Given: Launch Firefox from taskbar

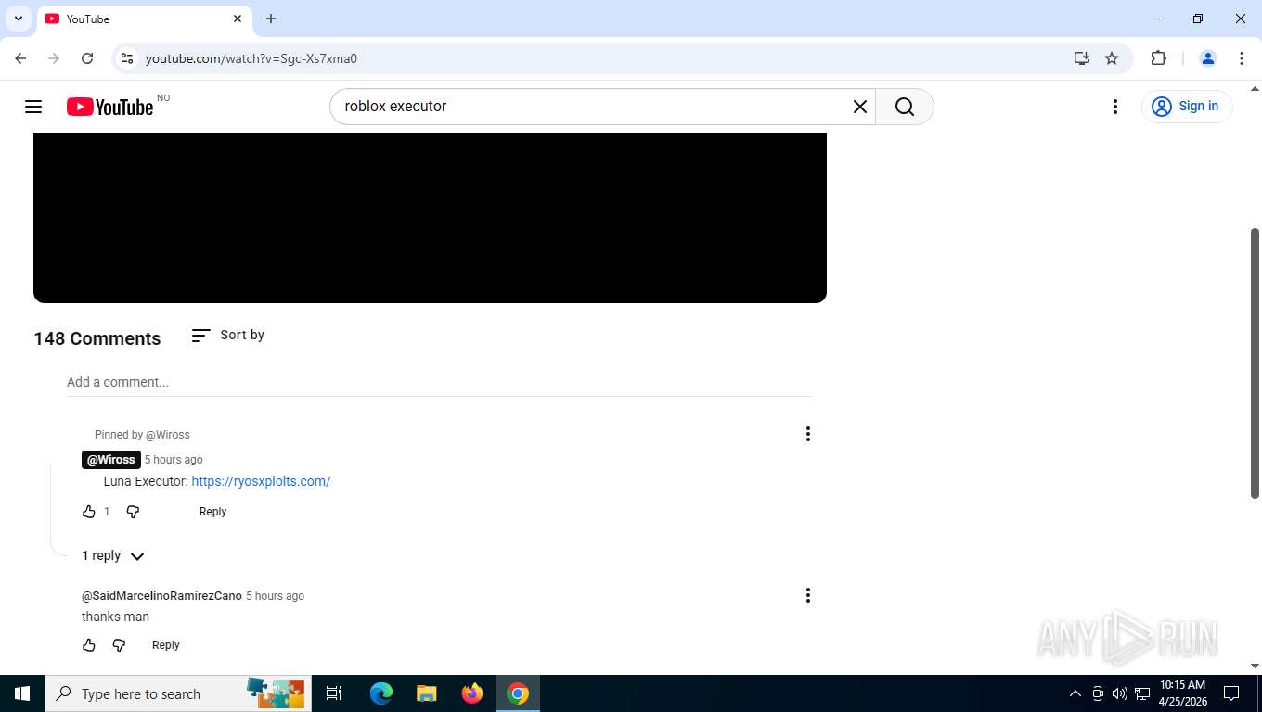Looking at the screenshot, I should pos(472,693).
